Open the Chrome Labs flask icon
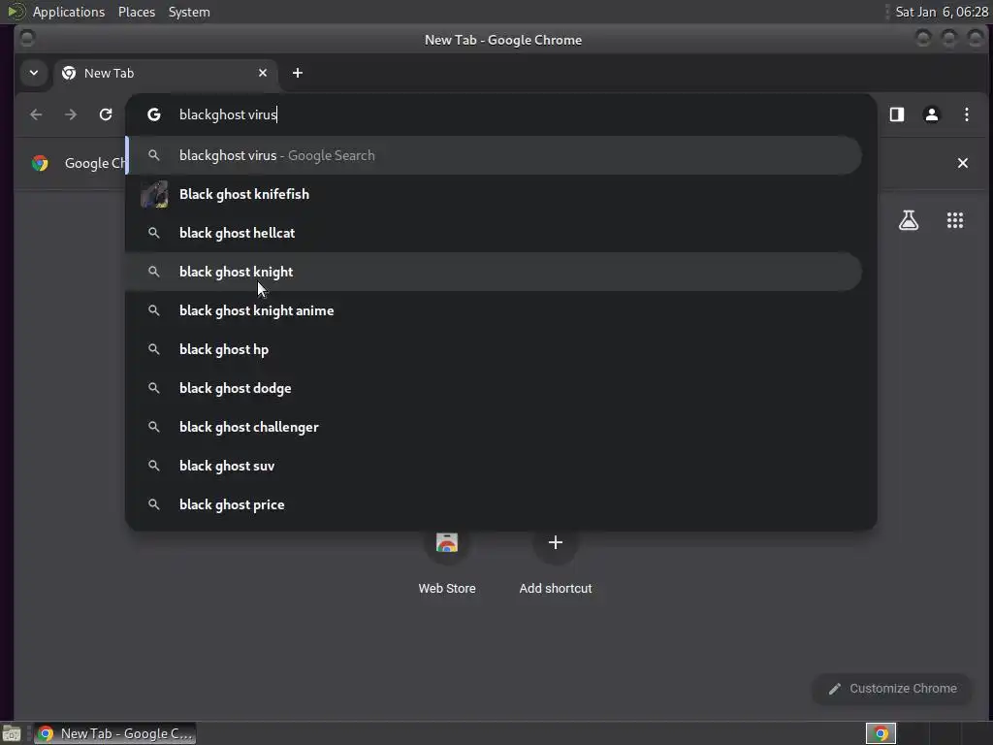Image resolution: width=993 pixels, height=745 pixels. pyautogui.click(x=909, y=220)
